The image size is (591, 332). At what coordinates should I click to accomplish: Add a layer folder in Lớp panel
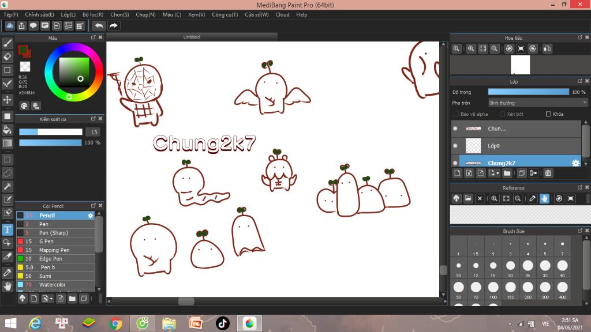coord(507,173)
